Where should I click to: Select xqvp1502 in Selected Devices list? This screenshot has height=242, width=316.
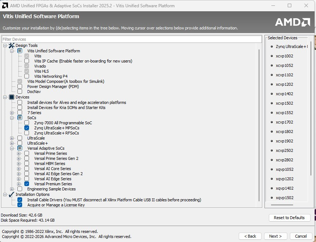click(284, 198)
